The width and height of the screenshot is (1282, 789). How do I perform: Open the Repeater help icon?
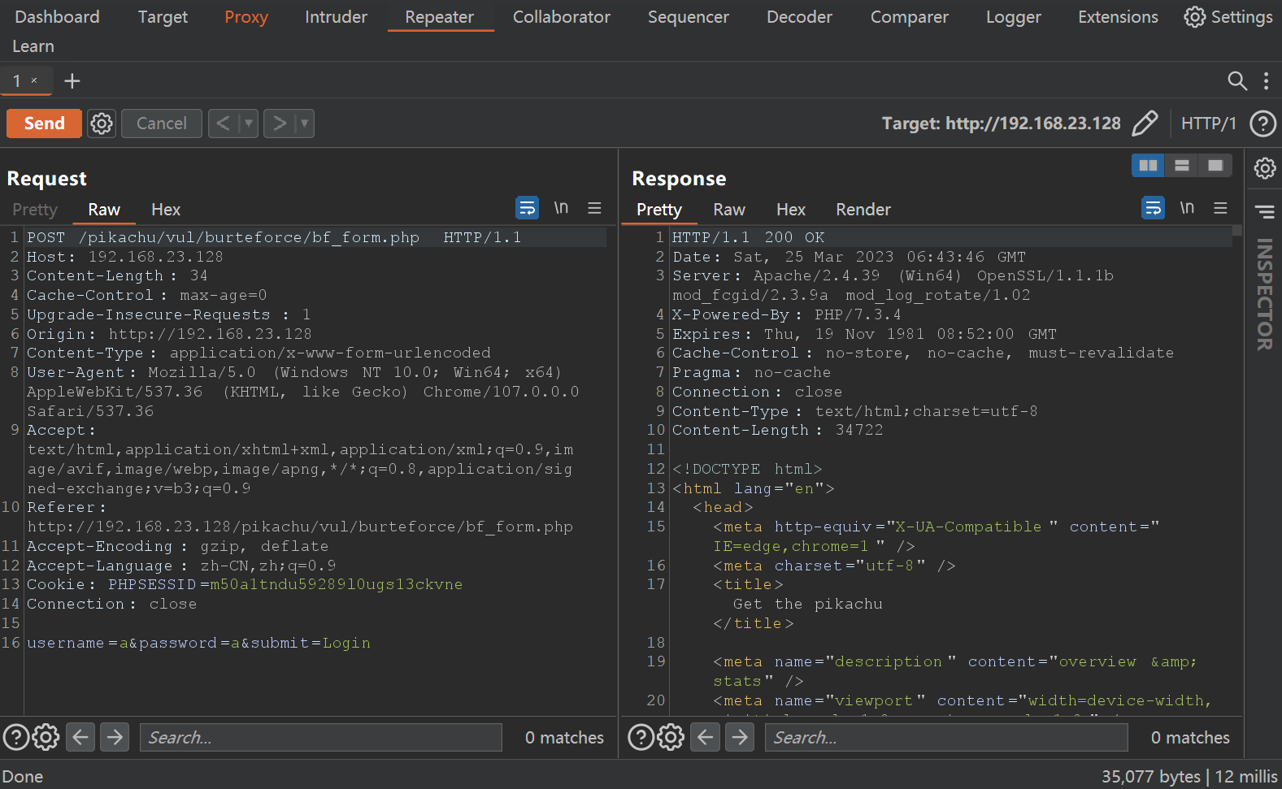(x=1262, y=124)
